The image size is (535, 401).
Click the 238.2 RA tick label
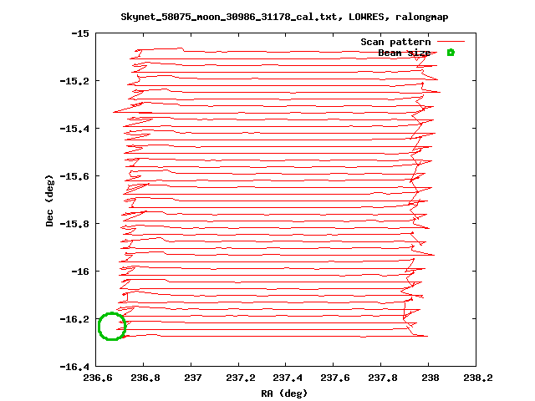(x=477, y=378)
